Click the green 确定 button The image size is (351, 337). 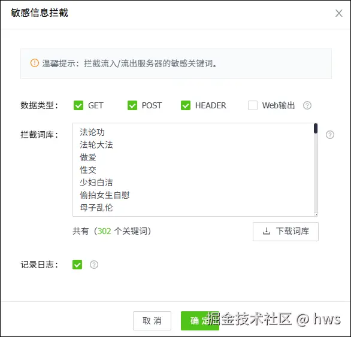[x=200, y=321]
